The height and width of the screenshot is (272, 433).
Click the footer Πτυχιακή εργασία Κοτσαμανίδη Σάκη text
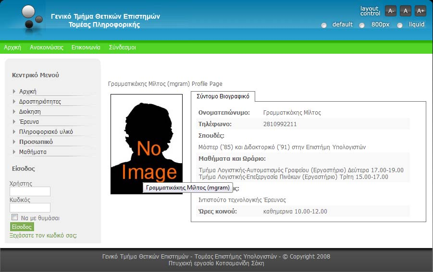click(216, 263)
